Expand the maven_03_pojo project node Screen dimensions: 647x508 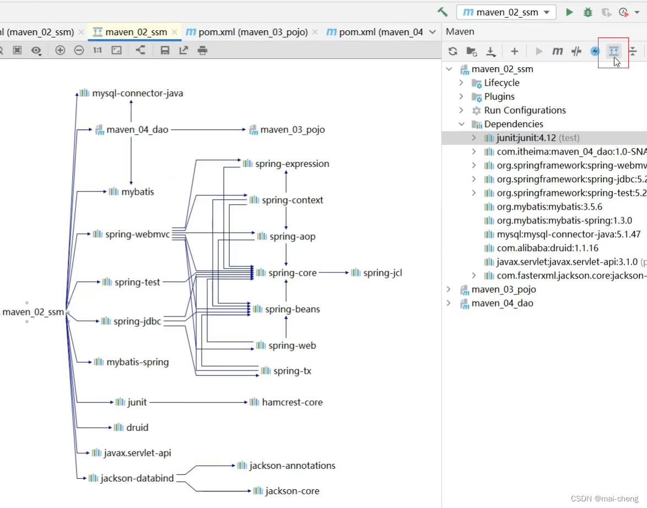point(449,289)
